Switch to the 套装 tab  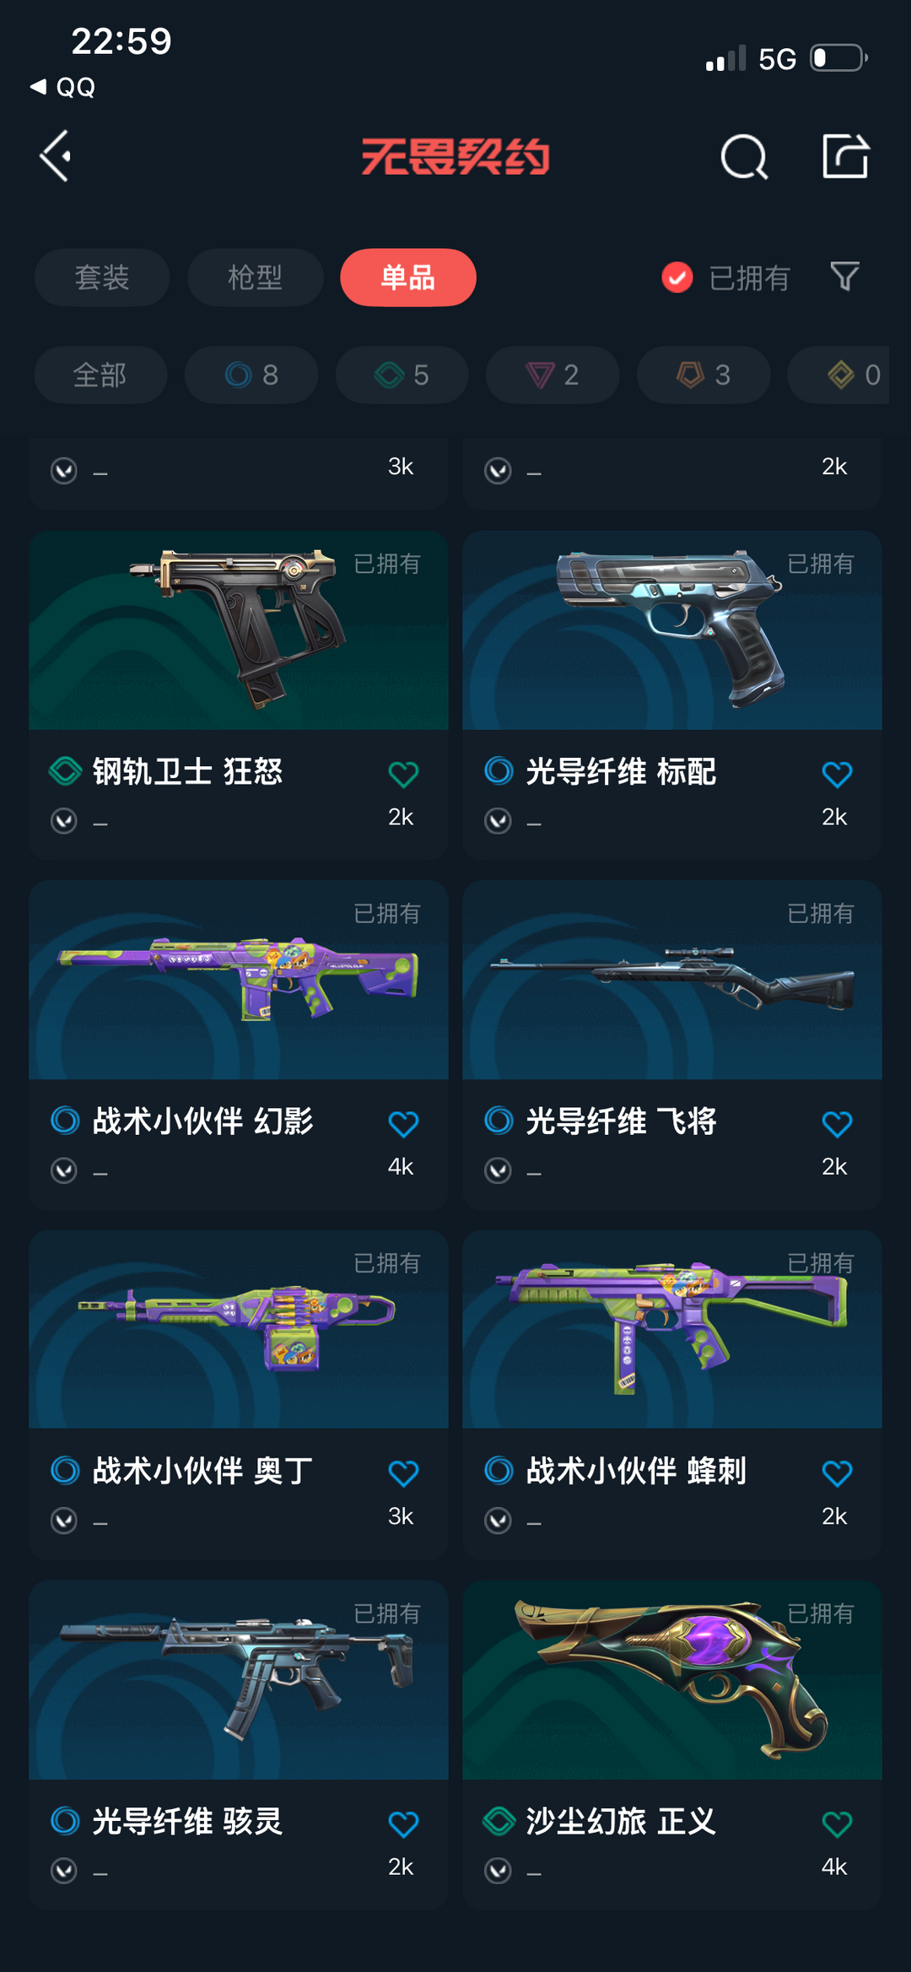point(102,278)
